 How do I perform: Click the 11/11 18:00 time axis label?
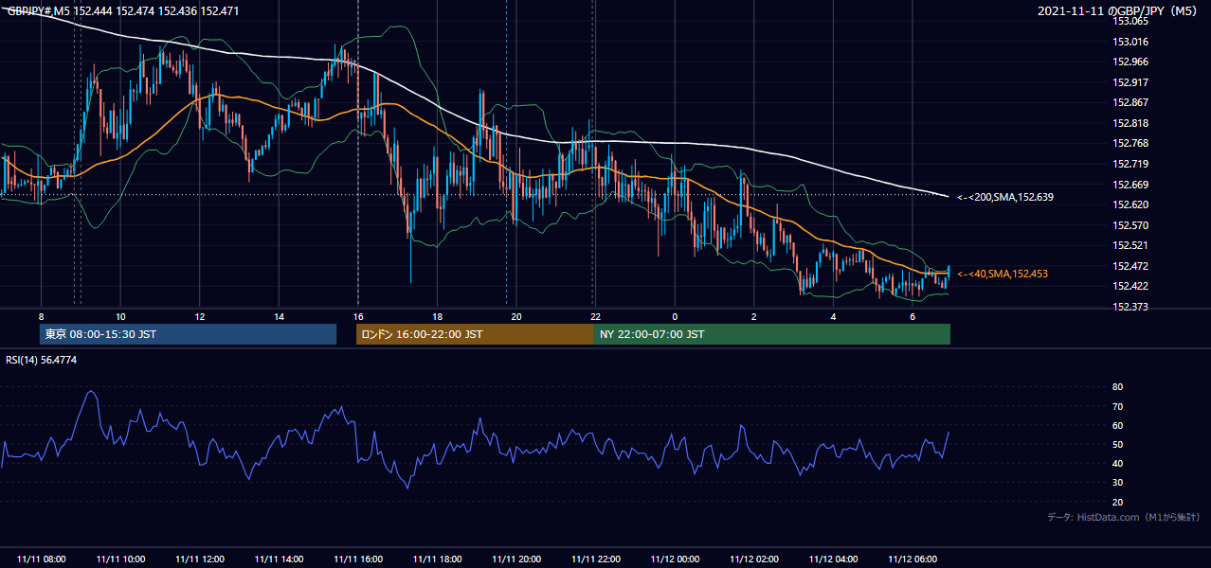tap(437, 559)
